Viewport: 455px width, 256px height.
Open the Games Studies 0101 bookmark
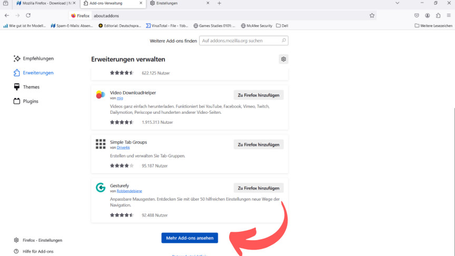(x=214, y=25)
